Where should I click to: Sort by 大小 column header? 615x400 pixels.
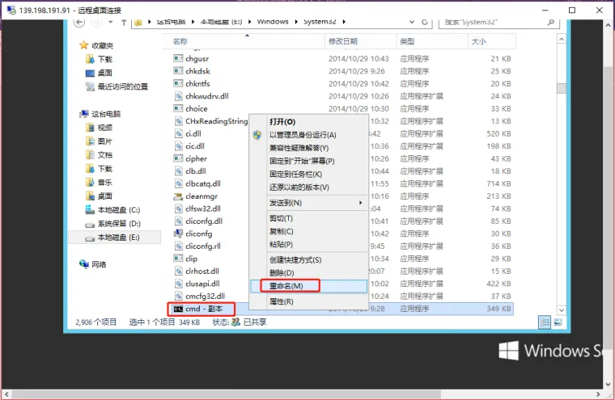[491, 41]
